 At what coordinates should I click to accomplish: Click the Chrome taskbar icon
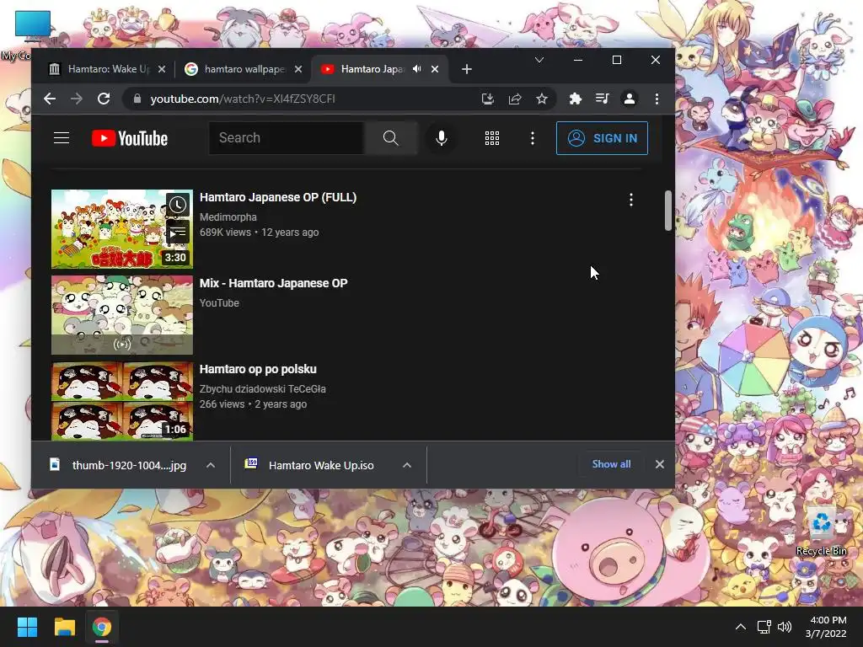102,627
